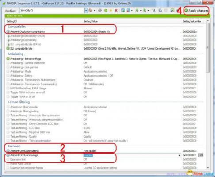Click the Apply changes button
This screenshot has width=215, height=177.
196,11
